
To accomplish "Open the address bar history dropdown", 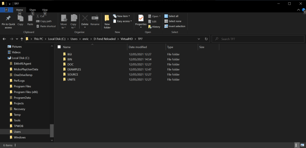I will click(x=199, y=39).
